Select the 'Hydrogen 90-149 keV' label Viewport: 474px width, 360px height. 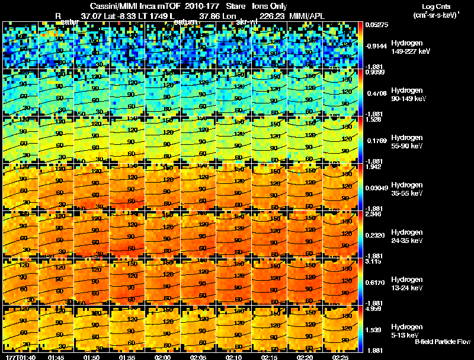coord(408,95)
